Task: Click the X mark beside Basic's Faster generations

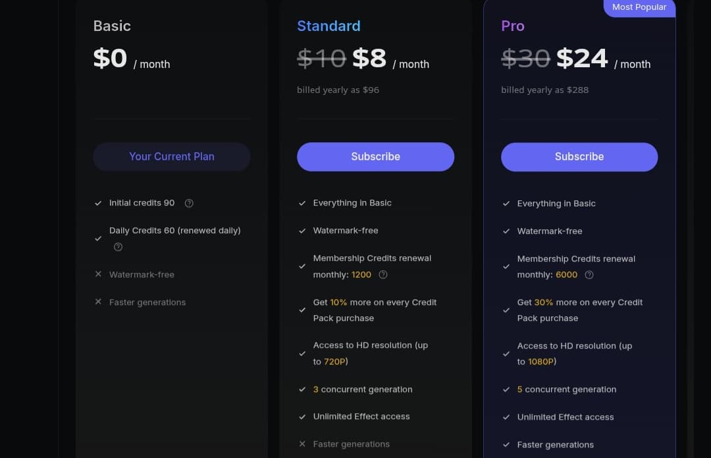Action: 98,302
